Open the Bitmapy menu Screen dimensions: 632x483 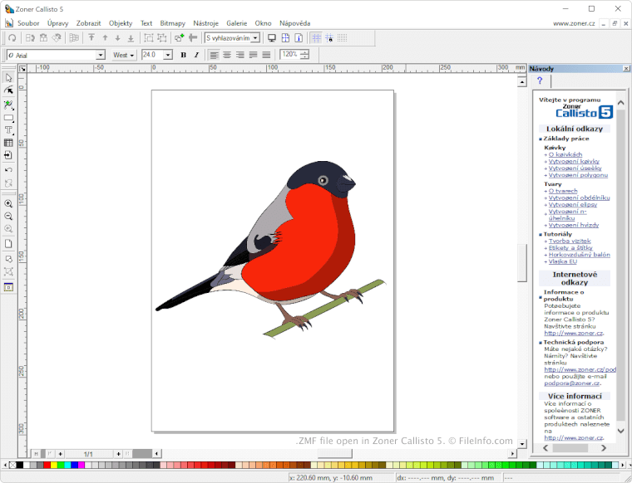pyautogui.click(x=172, y=23)
